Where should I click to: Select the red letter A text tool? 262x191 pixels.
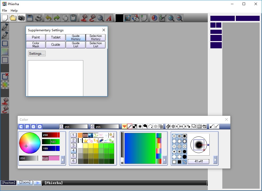pyautogui.click(x=109, y=18)
